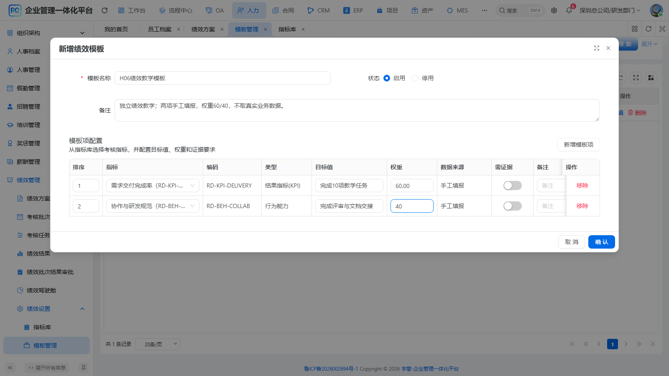Open the CRM module
Screen dimensions: 669x376
point(319,10)
